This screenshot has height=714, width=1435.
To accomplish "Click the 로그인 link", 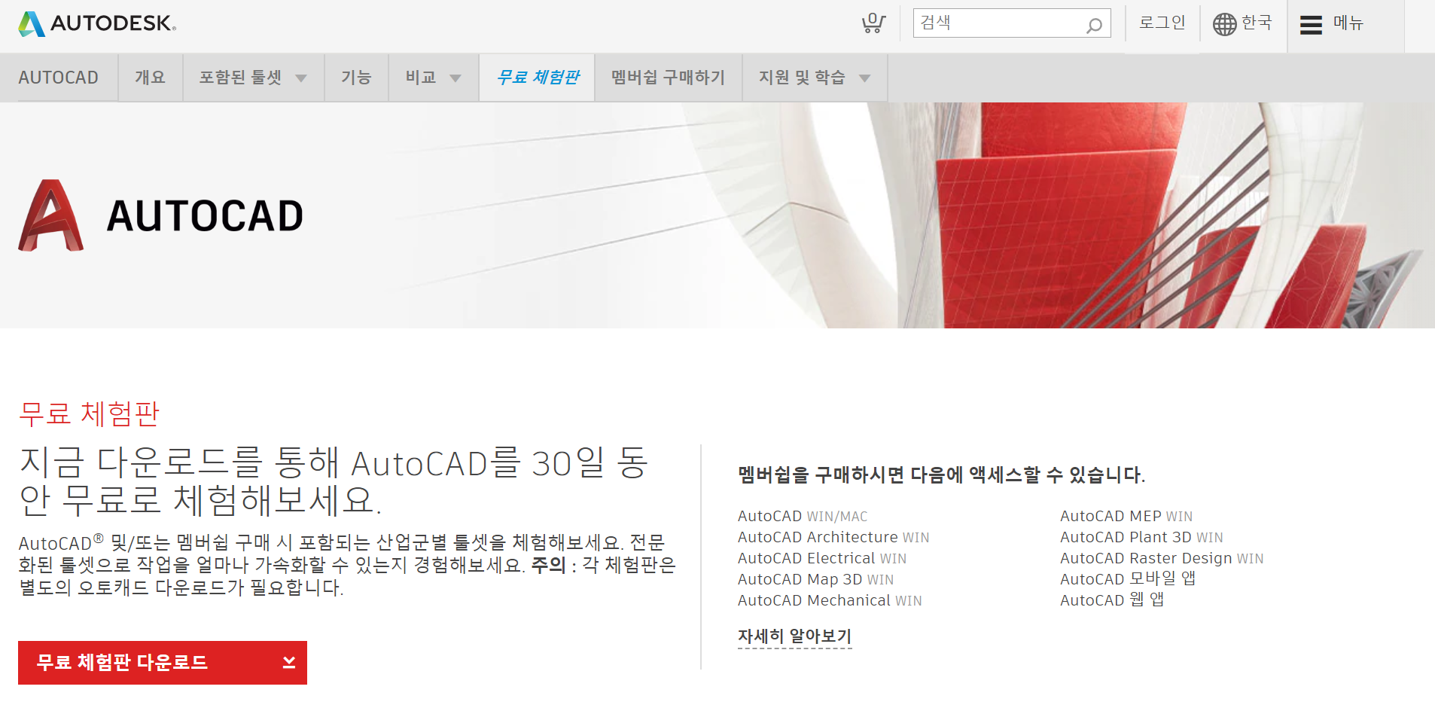I will click(1162, 23).
